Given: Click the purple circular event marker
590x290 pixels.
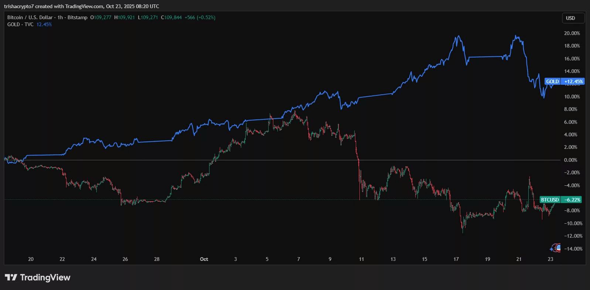Looking at the screenshot, I should point(554,248).
